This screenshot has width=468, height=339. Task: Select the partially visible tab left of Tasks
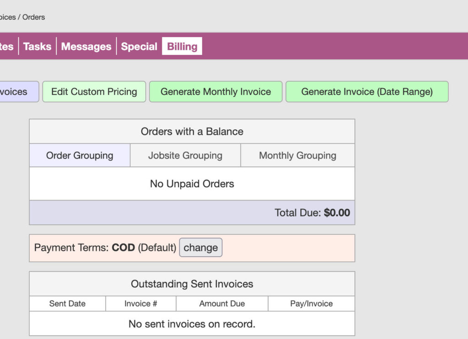5,46
